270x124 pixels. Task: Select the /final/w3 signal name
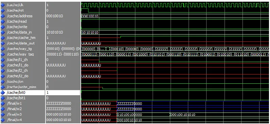14,115
